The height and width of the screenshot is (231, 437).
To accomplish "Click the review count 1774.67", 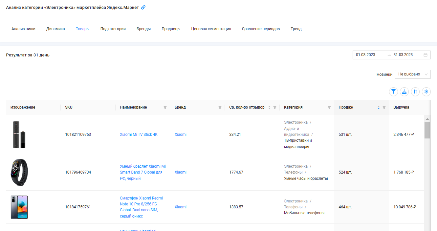I will tap(236, 172).
